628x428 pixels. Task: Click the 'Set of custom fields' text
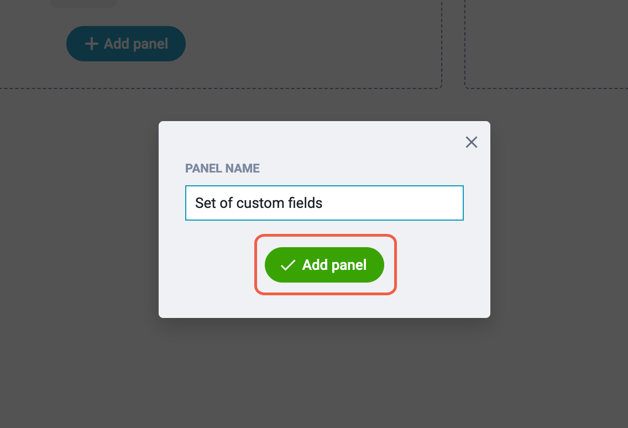point(259,203)
